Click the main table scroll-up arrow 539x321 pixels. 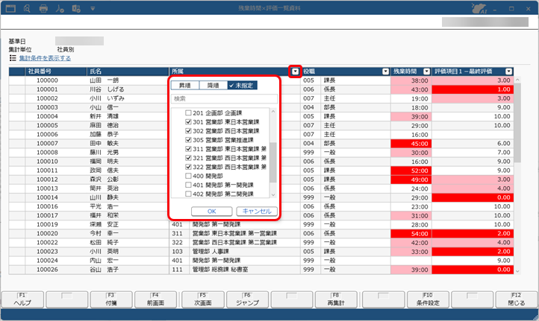coord(517,80)
